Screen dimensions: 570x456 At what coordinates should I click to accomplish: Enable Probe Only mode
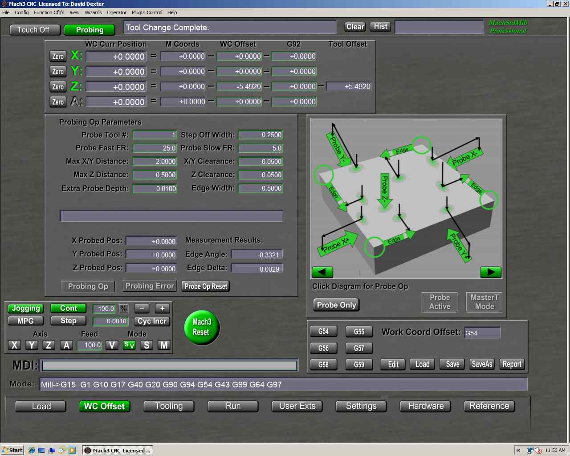(x=336, y=305)
